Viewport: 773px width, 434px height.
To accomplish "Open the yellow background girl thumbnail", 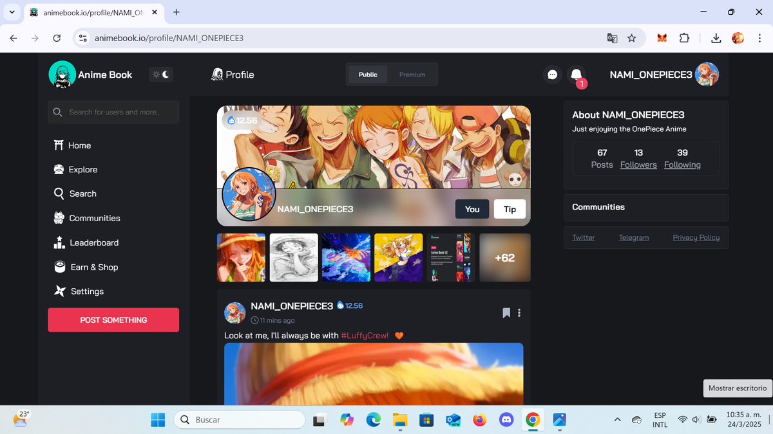I will [398, 257].
